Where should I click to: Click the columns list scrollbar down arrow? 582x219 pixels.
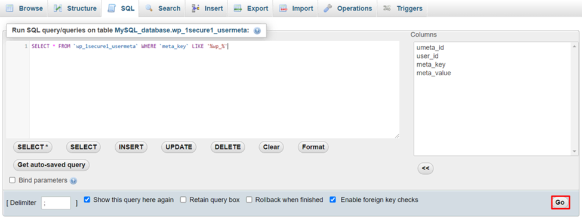575,152
